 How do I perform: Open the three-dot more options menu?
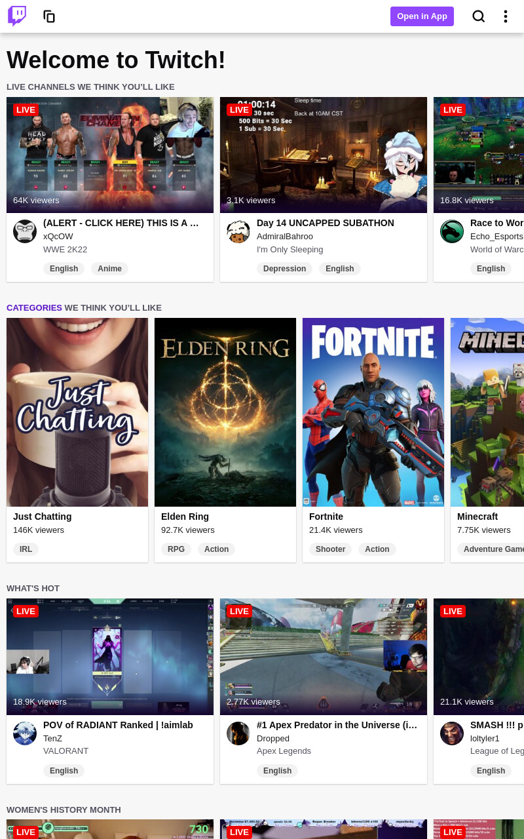click(505, 16)
